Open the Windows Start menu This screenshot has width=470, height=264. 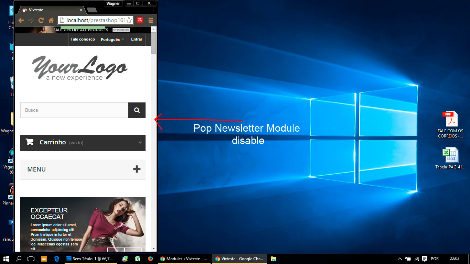[6, 259]
